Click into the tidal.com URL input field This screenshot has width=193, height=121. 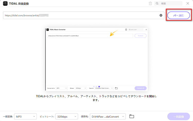click(x=84, y=15)
